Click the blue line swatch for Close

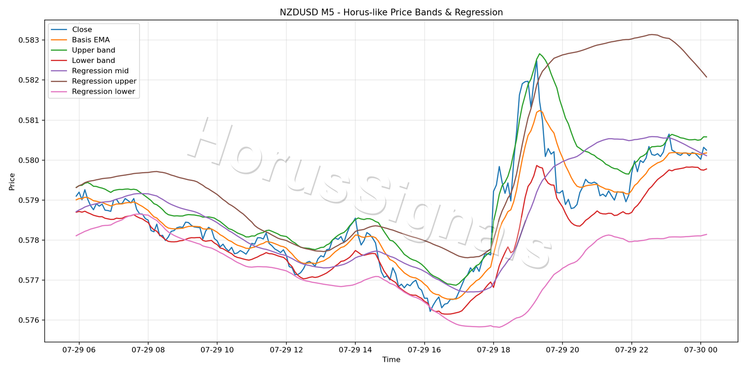pos(59,30)
